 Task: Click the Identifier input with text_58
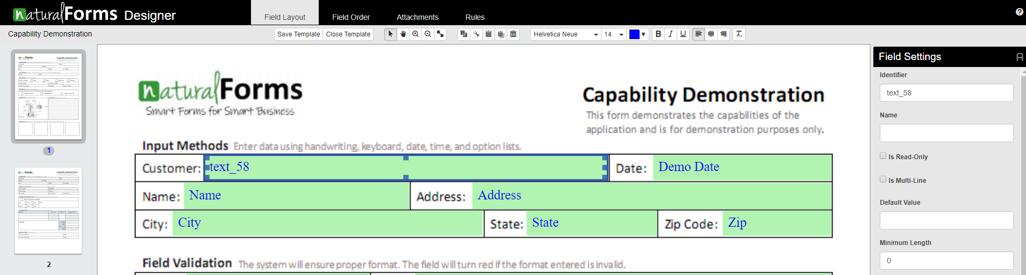(x=946, y=93)
